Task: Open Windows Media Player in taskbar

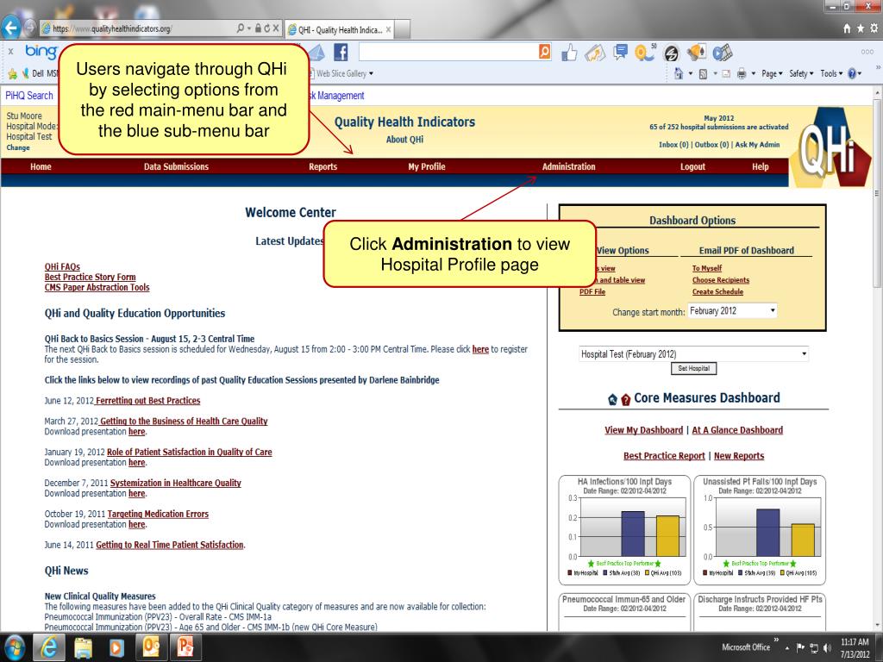Action: (x=116, y=648)
